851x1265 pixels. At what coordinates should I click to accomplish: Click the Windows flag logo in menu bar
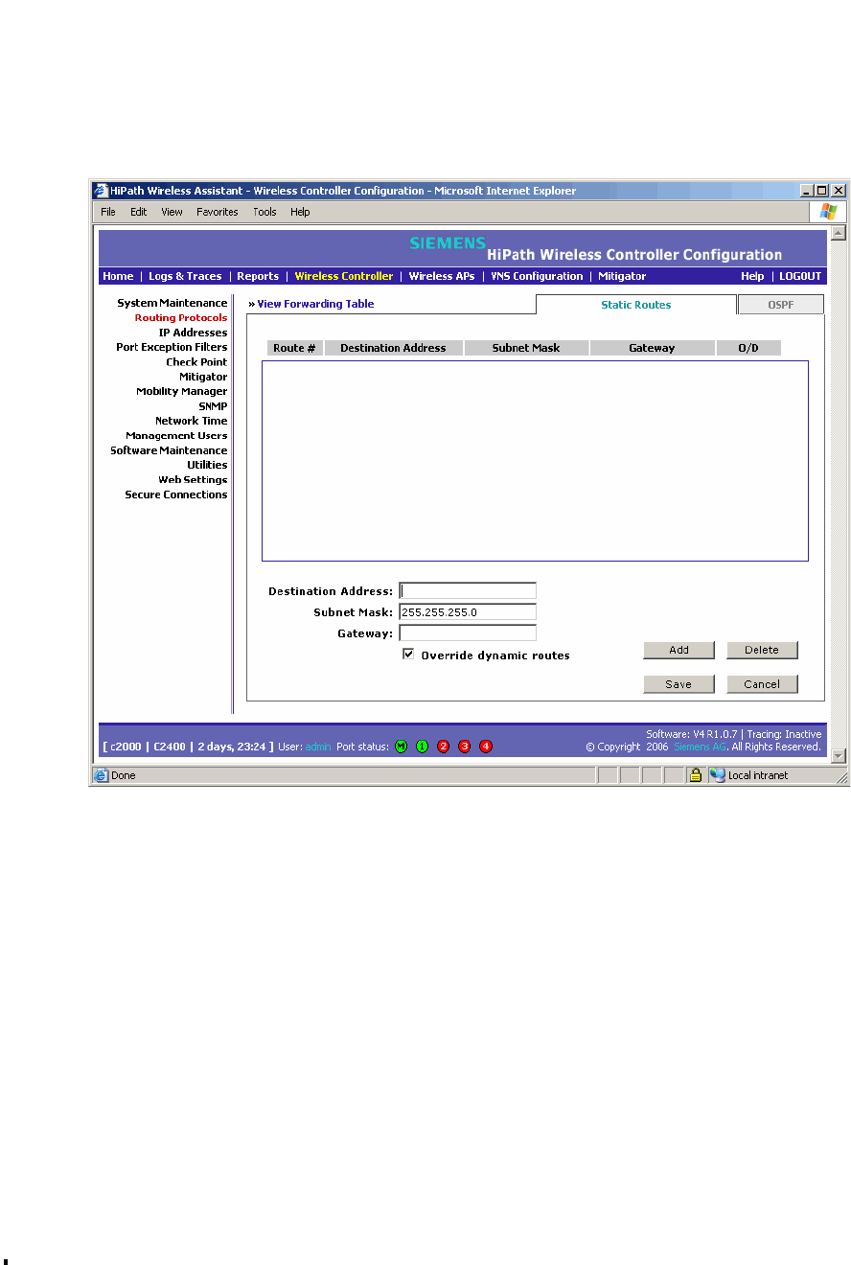828,212
